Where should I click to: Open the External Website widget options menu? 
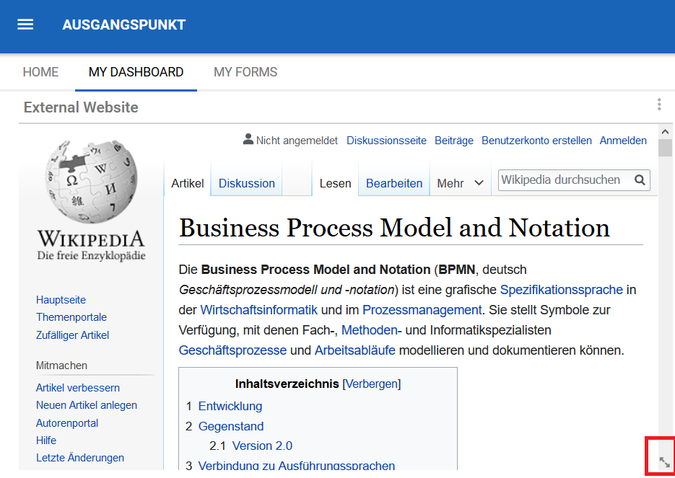pos(659,105)
